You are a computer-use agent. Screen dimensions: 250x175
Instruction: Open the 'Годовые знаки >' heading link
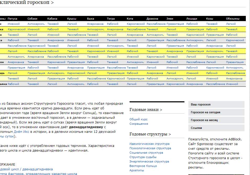(146, 110)
